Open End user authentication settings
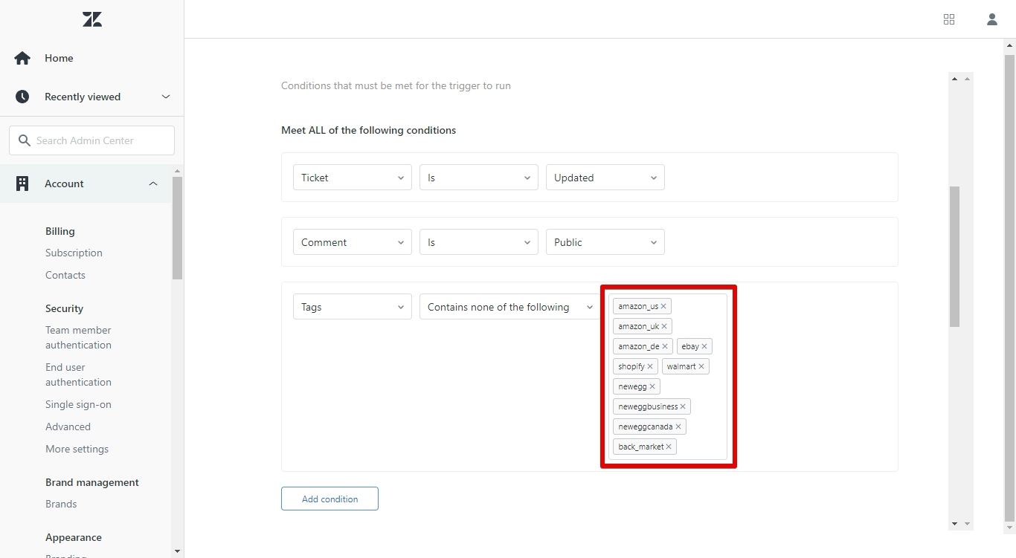 [x=78, y=374]
